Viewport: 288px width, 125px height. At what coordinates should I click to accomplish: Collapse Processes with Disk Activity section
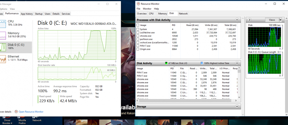[x=237, y=20]
